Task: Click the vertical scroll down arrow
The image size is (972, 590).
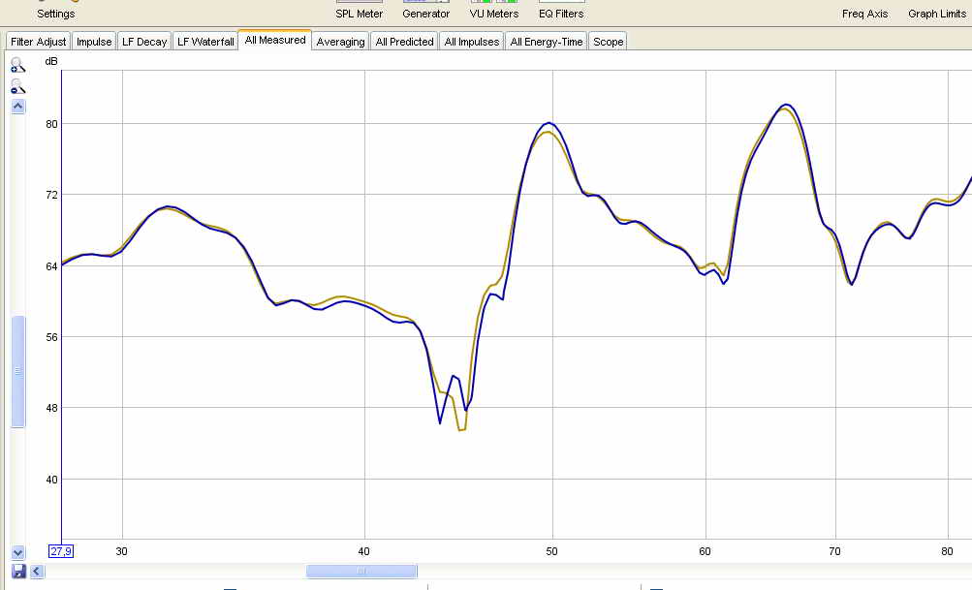Action: pyautogui.click(x=18, y=552)
